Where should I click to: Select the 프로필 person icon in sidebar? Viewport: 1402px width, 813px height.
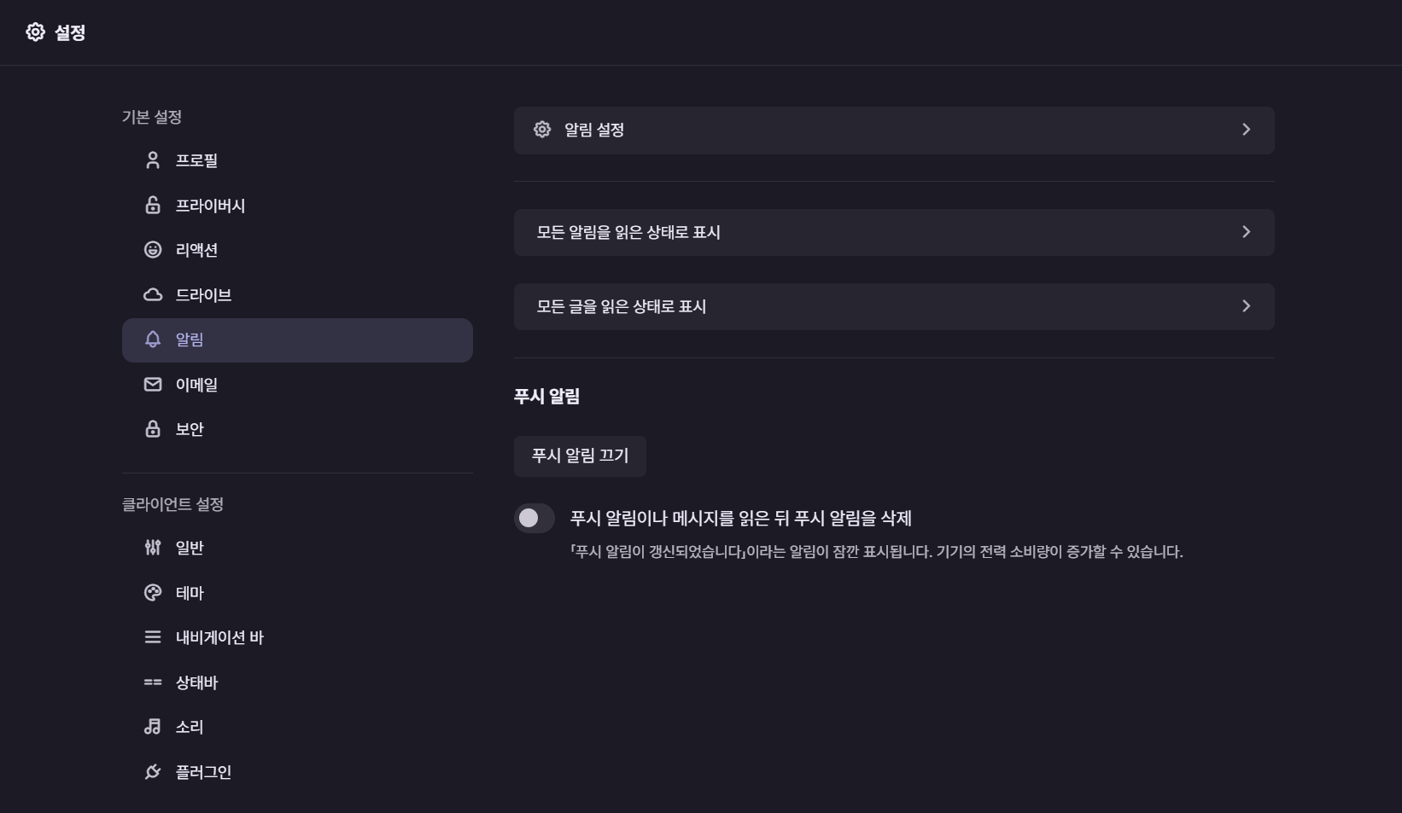(x=152, y=160)
